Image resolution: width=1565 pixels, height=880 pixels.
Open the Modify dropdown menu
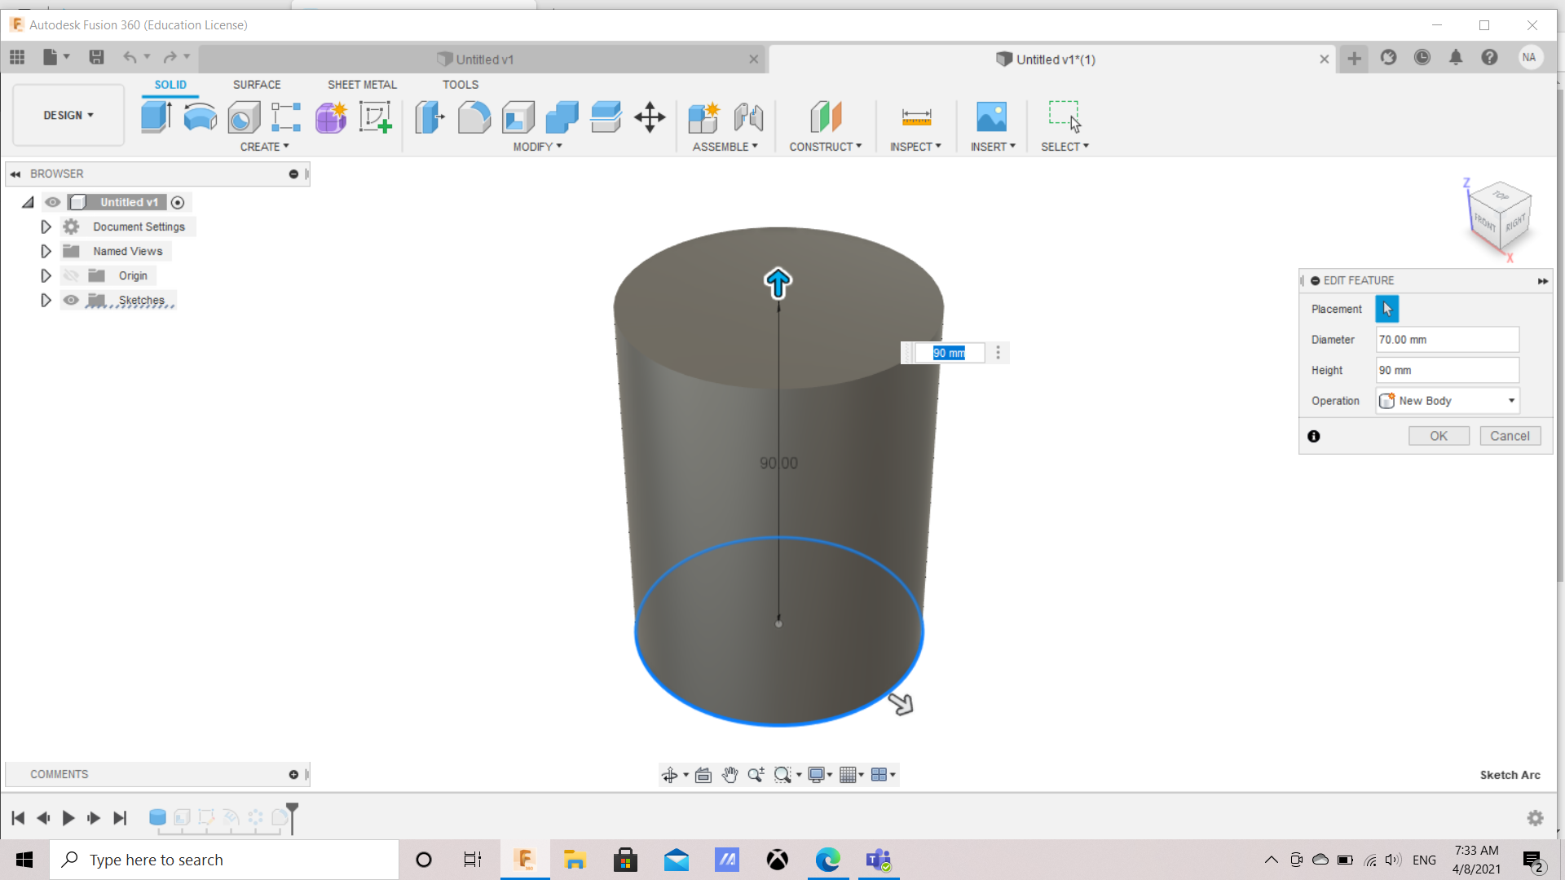(x=537, y=147)
